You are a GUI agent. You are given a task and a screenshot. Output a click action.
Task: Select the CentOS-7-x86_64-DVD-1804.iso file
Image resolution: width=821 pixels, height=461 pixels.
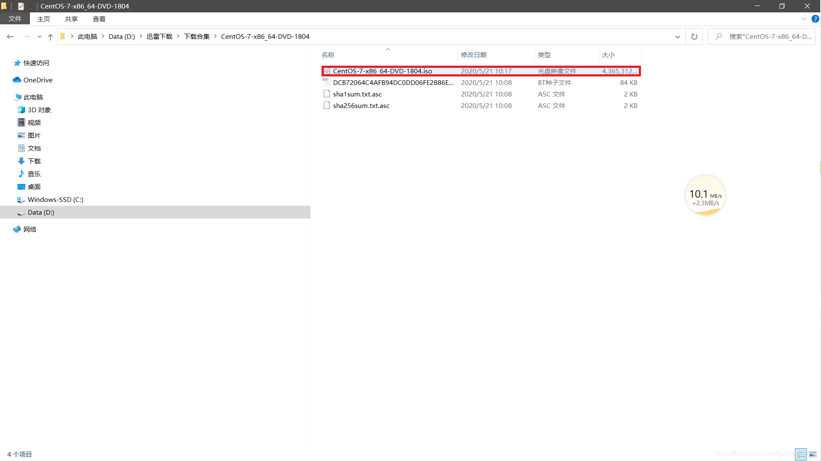point(481,71)
